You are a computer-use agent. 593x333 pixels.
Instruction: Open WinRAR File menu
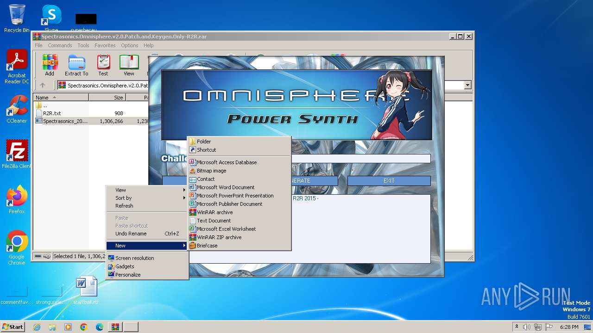pos(38,45)
